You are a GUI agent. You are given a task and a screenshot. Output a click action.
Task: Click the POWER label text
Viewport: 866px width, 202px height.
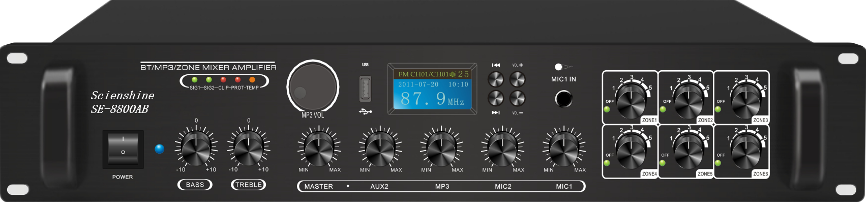[123, 177]
